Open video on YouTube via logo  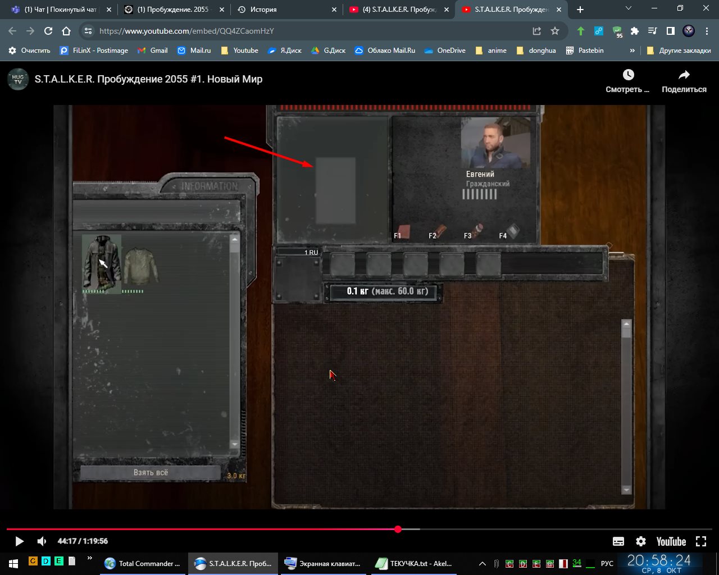click(671, 541)
